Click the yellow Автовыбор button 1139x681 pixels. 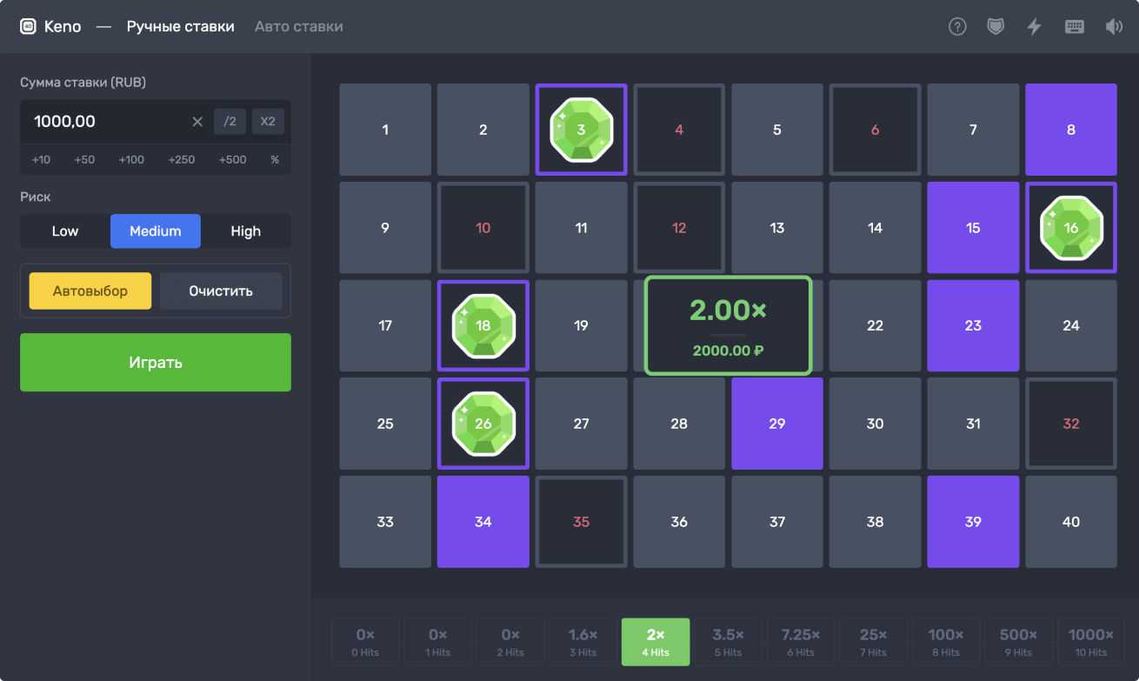[90, 291]
